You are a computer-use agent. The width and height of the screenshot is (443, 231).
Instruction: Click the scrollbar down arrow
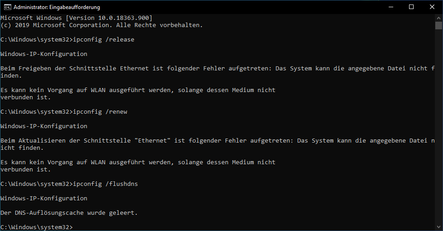click(x=438, y=227)
